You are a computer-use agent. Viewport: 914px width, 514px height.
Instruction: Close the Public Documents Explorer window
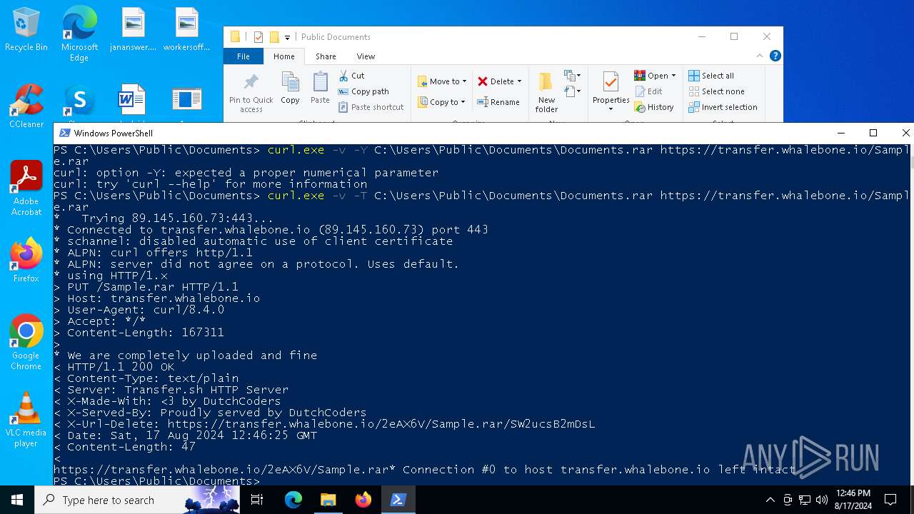(767, 36)
